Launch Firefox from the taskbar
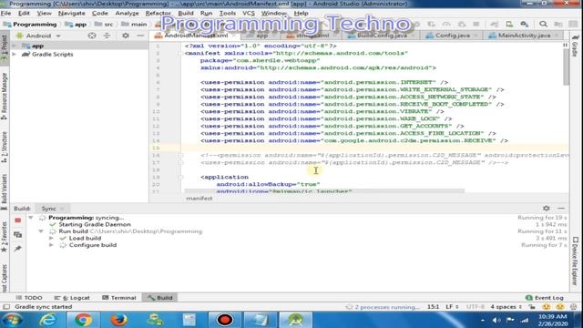The image size is (583, 328). click(118, 320)
